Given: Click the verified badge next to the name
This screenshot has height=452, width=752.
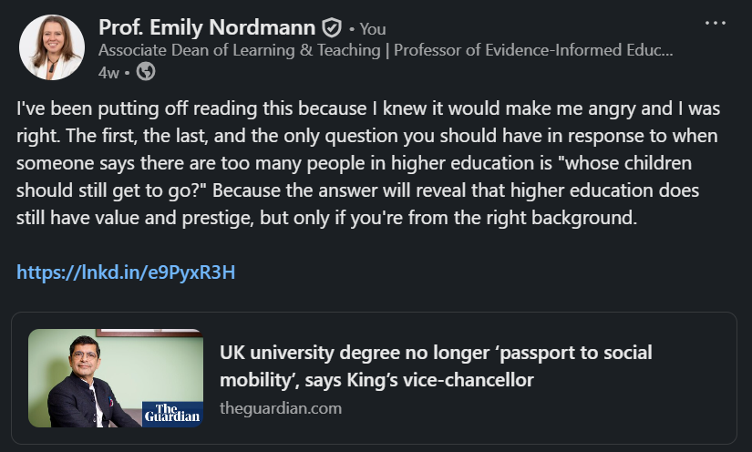Looking at the screenshot, I should tap(332, 27).
